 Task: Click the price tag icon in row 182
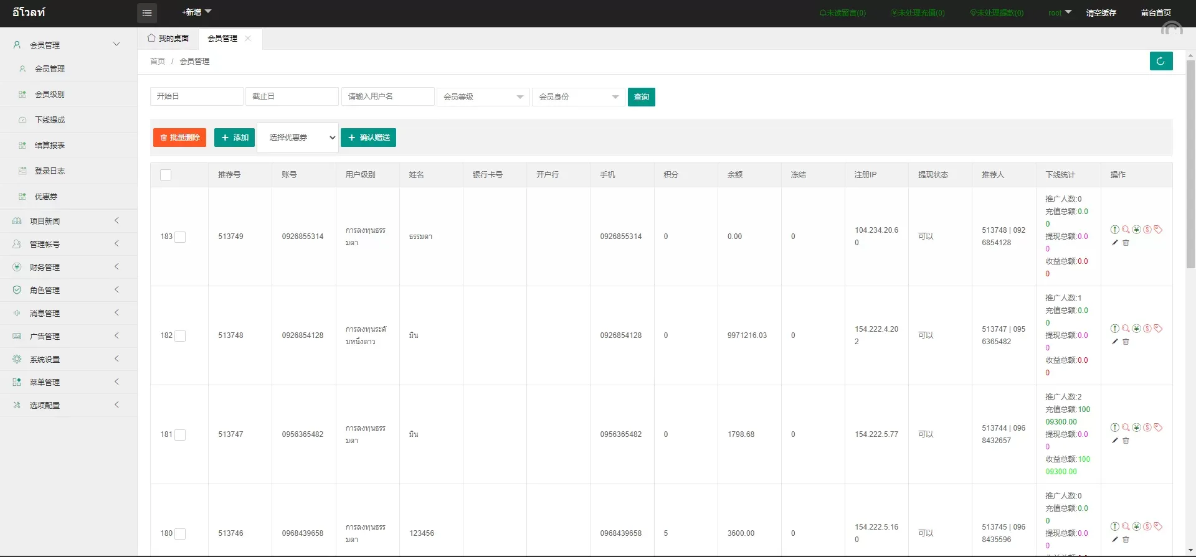(x=1158, y=329)
